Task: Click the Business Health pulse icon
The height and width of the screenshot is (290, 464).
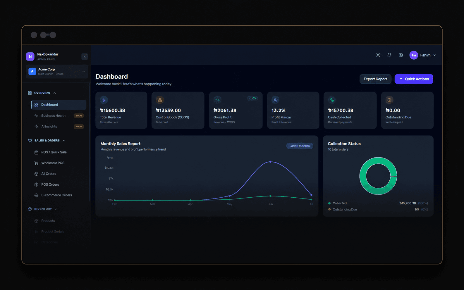Action: (36, 115)
